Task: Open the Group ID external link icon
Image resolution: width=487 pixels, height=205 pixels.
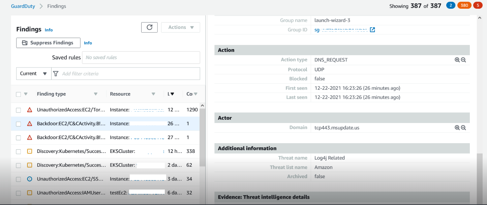Action: (372, 30)
